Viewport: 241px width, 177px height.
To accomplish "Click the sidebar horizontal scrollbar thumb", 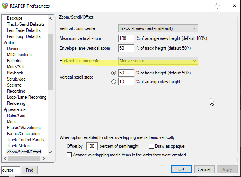I will point(24,159).
